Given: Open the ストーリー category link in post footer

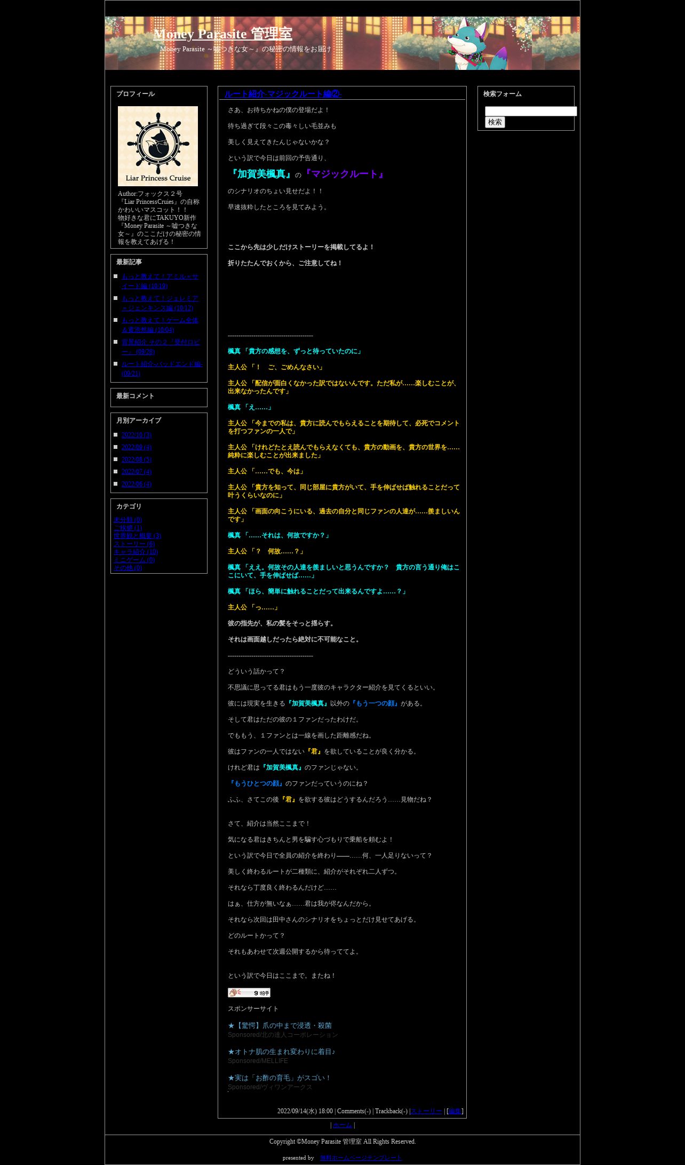Looking at the screenshot, I should click(426, 1111).
